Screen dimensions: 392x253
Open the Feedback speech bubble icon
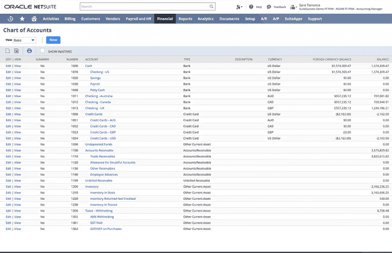pyautogui.click(x=269, y=7)
